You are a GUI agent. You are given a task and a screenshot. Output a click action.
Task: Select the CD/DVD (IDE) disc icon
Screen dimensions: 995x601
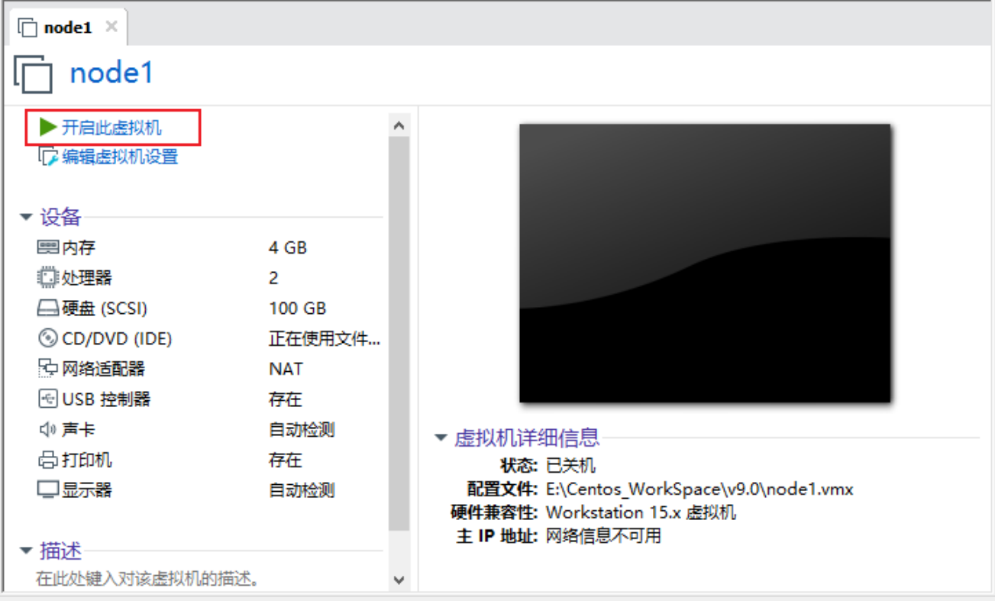pyautogui.click(x=47, y=338)
